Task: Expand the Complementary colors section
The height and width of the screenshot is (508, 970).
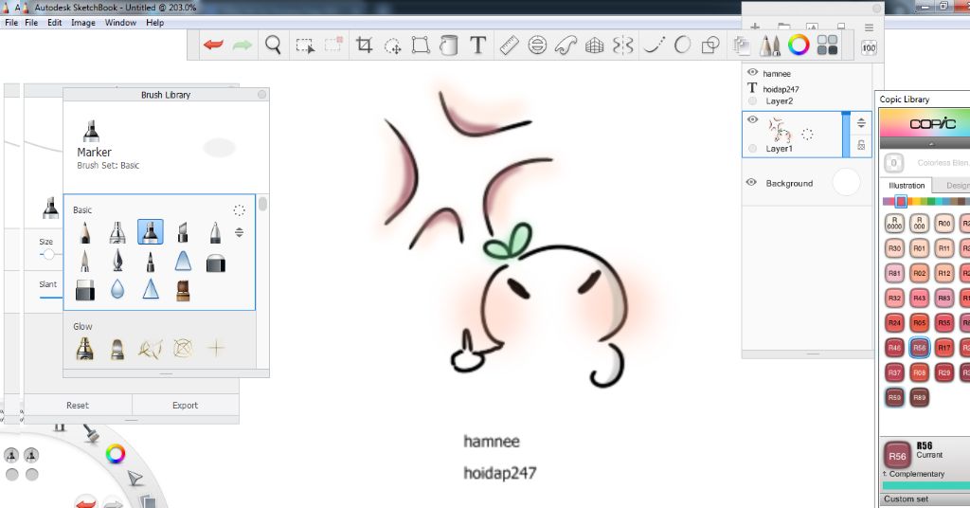Action: click(917, 474)
